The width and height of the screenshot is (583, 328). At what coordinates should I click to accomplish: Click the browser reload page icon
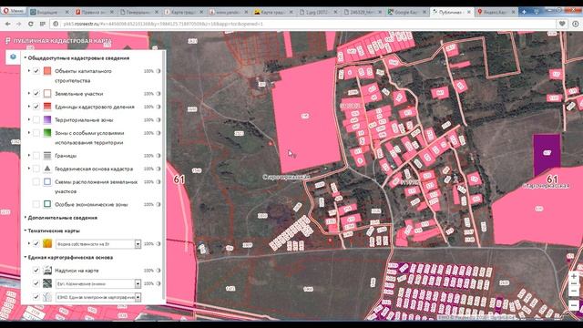pos(30,24)
